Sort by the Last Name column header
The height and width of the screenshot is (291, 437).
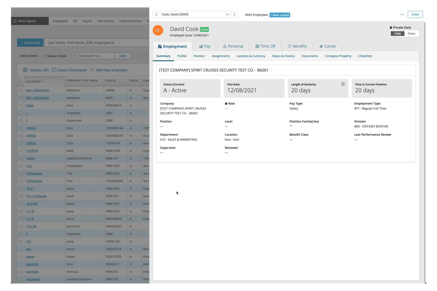pos(34,81)
